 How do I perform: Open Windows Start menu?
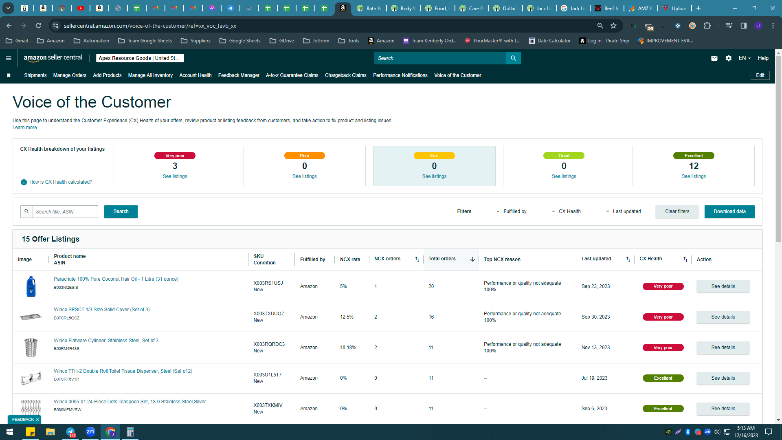tap(10, 432)
